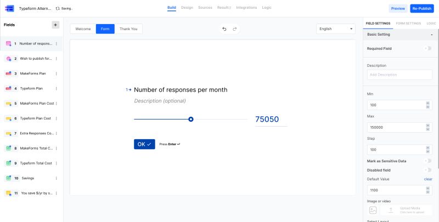The height and width of the screenshot is (222, 439).
Task: Open options menu for Extra Responses field
Action: pos(57,133)
